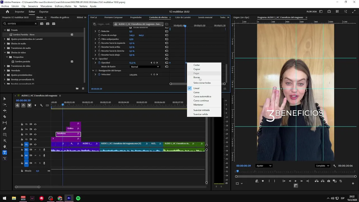Switch to the Color de Lumetri tab
This screenshot has height=202, width=359.
click(x=183, y=17)
